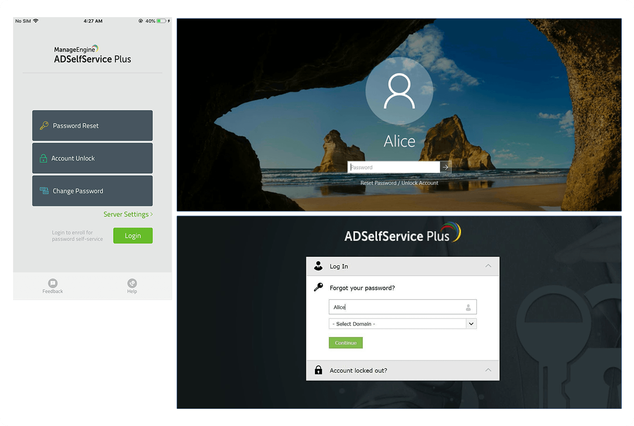Click the ManageEngine ADSelfService Plus logo
The height and width of the screenshot is (426, 634).
[93, 55]
